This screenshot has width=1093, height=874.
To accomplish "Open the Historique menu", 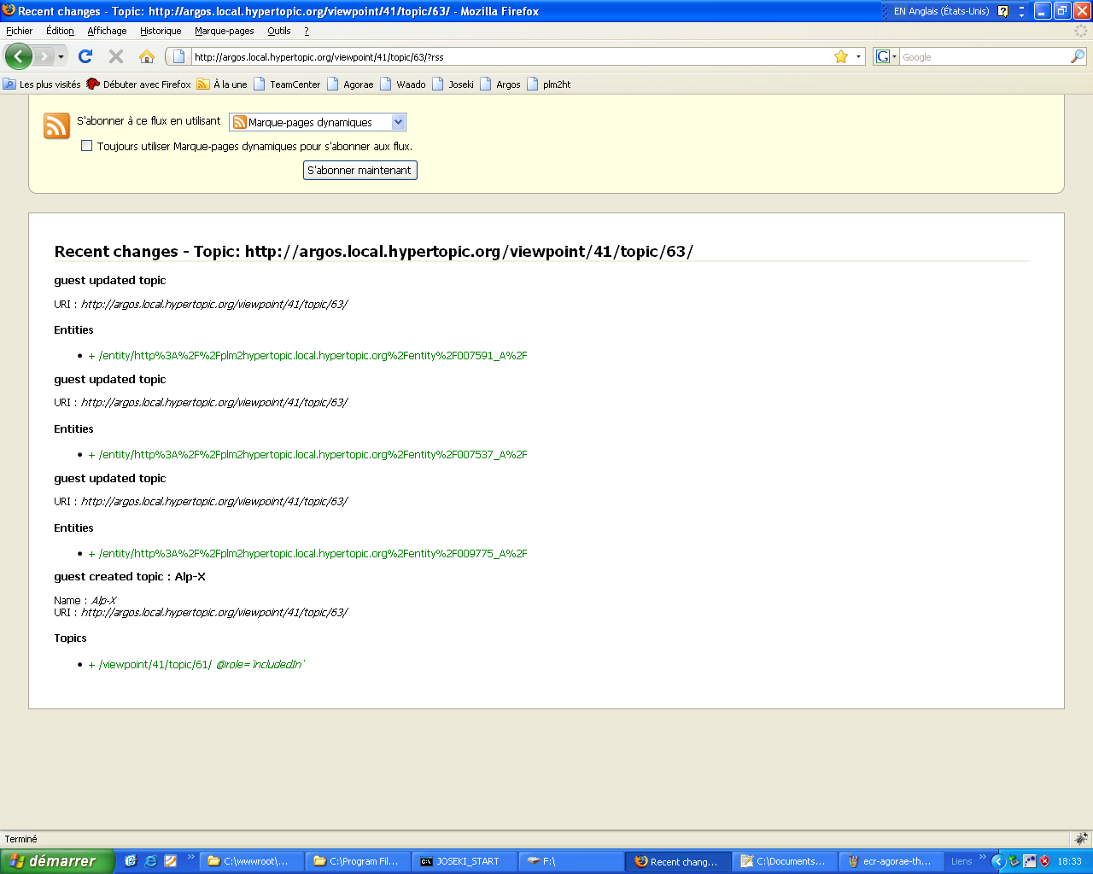I will (161, 31).
